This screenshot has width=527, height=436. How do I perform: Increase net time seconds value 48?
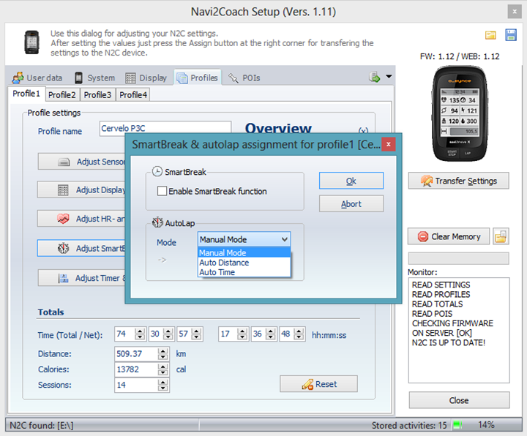(299, 331)
